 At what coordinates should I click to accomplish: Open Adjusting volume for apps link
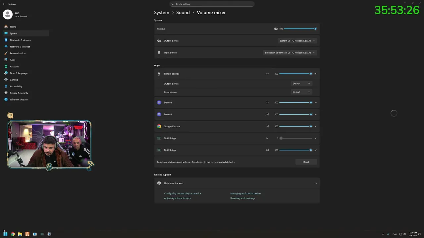(x=178, y=198)
